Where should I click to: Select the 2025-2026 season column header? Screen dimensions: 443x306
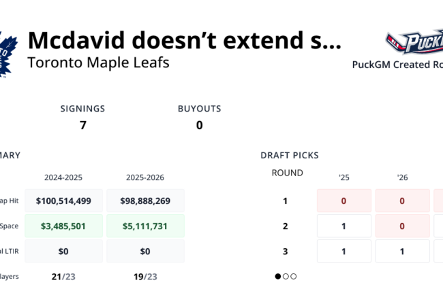click(145, 177)
